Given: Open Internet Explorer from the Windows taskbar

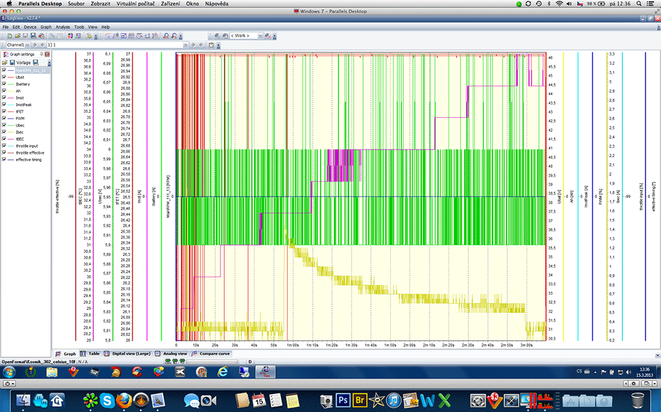Looking at the screenshot, I should (222, 372).
